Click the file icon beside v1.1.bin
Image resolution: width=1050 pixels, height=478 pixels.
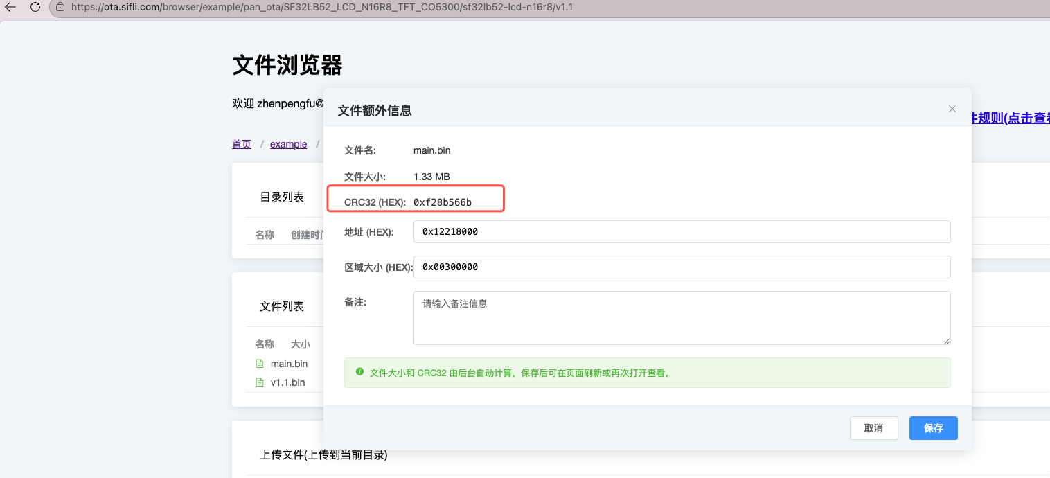[260, 382]
